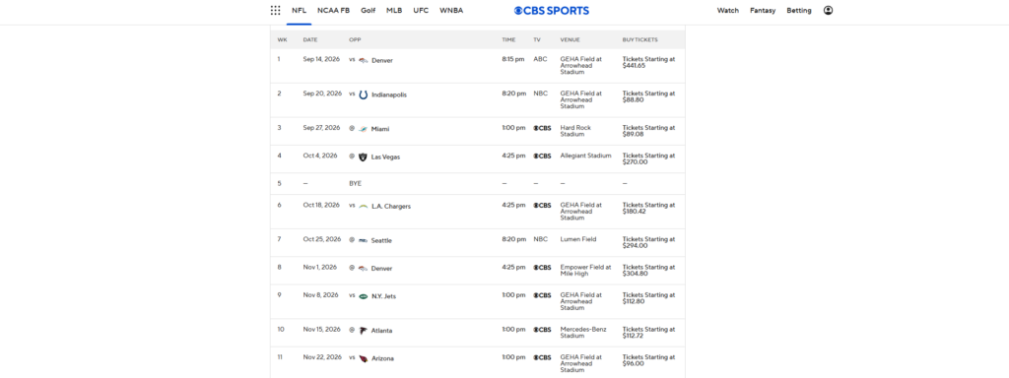1009x378 pixels.
Task: Buy tickets starting at $180.42
Action: (648, 209)
